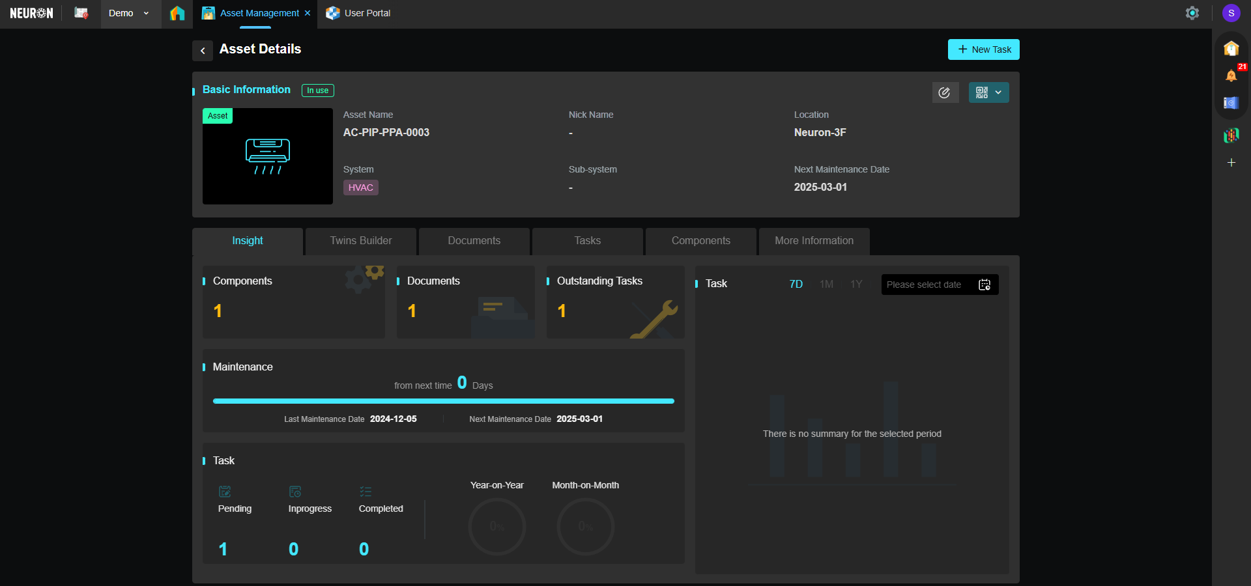This screenshot has width=1251, height=586.
Task: Click the settings gear icon
Action: (x=1192, y=13)
